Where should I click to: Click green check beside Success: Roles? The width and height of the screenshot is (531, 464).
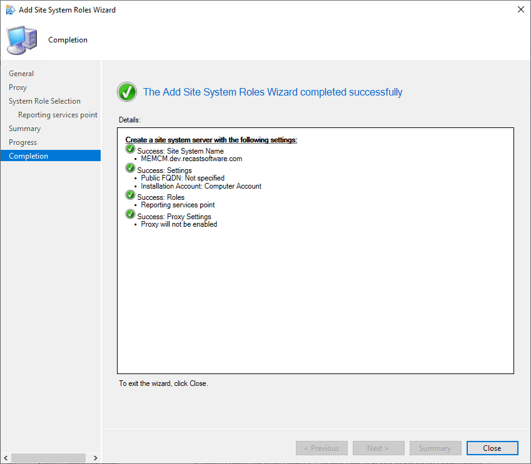click(x=130, y=195)
